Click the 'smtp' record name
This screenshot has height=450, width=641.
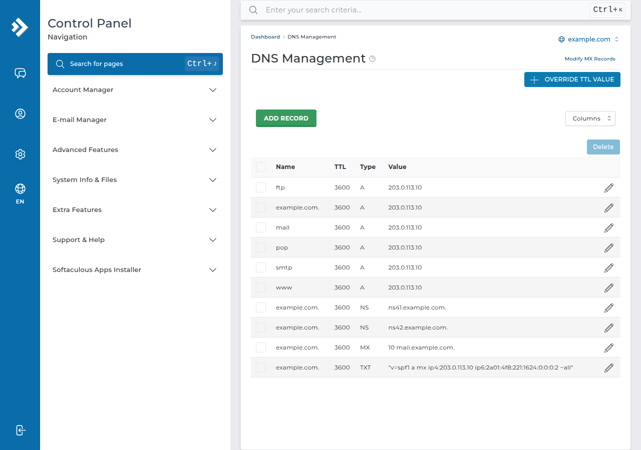pyautogui.click(x=284, y=267)
